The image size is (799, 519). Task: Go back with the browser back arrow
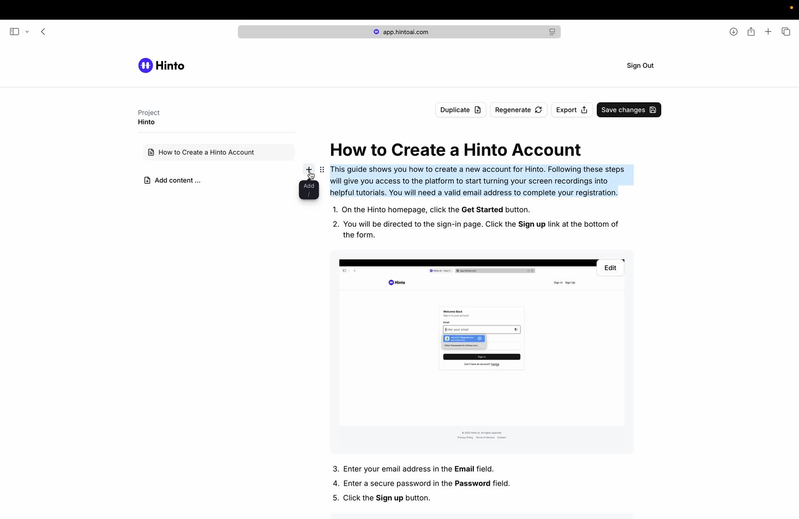pyautogui.click(x=43, y=32)
